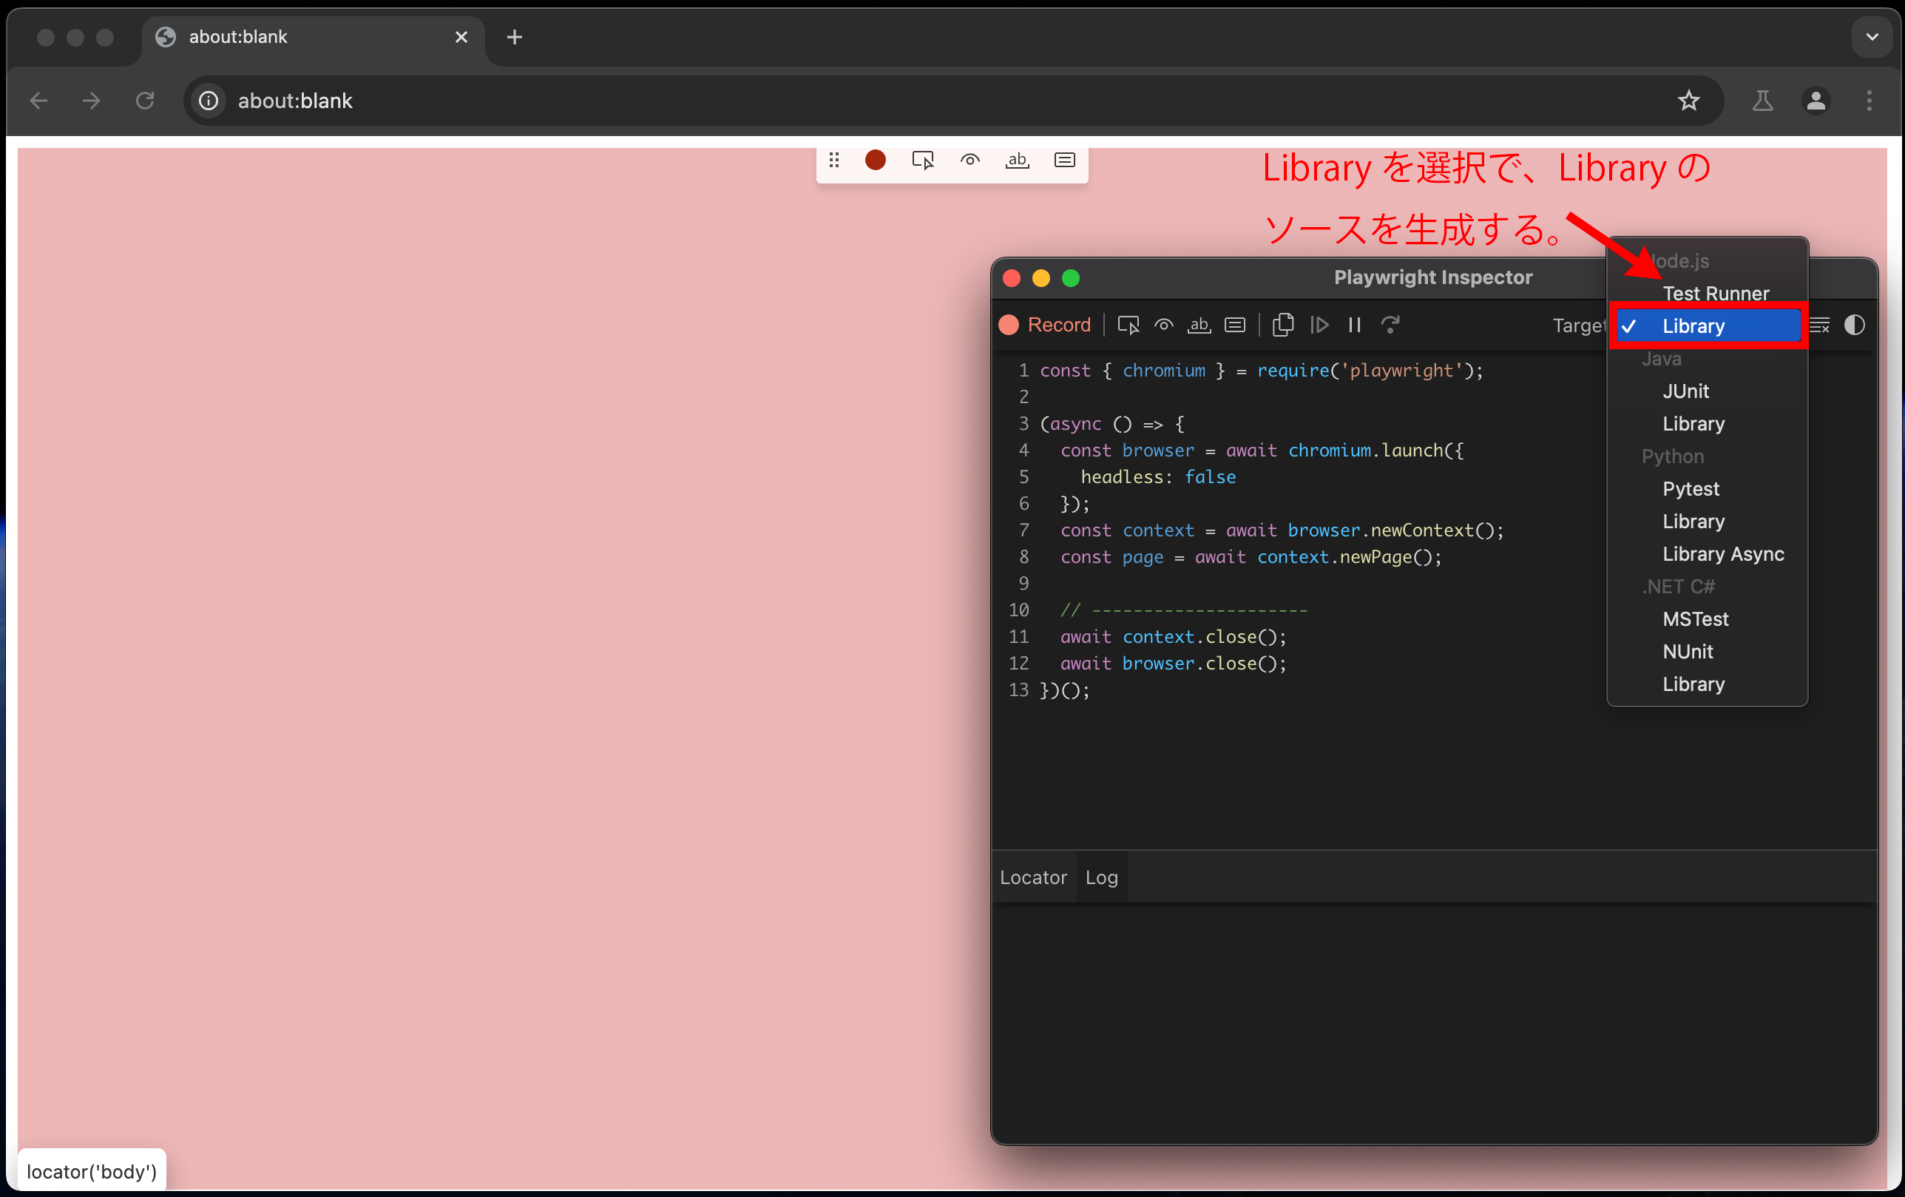
Task: Bookmark the page with the star icon
Action: pos(1689,101)
